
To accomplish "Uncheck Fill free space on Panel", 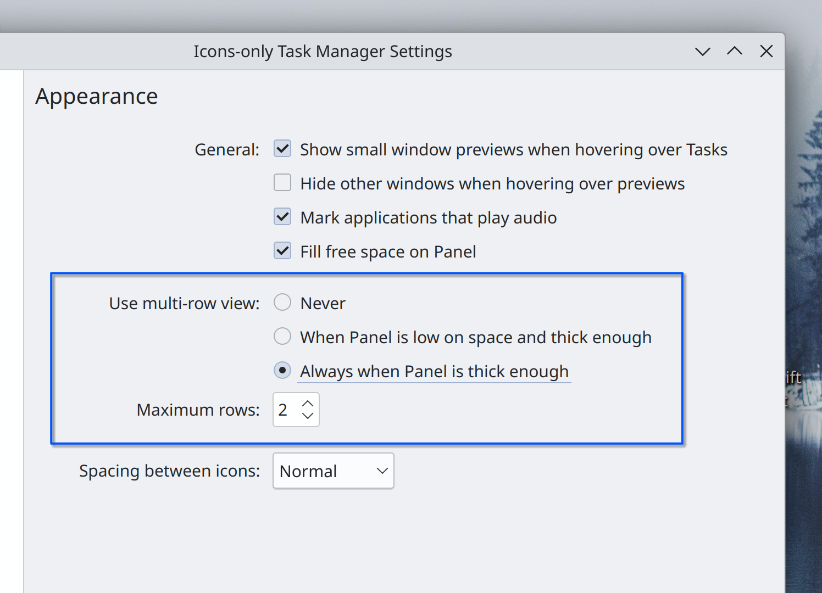I will point(282,251).
